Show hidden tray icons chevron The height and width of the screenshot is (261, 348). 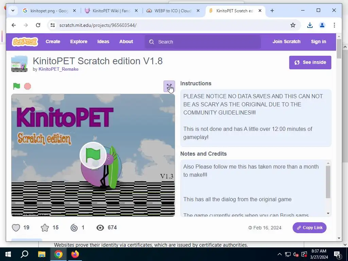(x=280, y=254)
